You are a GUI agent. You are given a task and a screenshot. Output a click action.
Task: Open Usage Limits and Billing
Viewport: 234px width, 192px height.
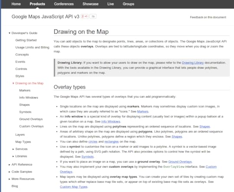pyautogui.click(x=32, y=47)
